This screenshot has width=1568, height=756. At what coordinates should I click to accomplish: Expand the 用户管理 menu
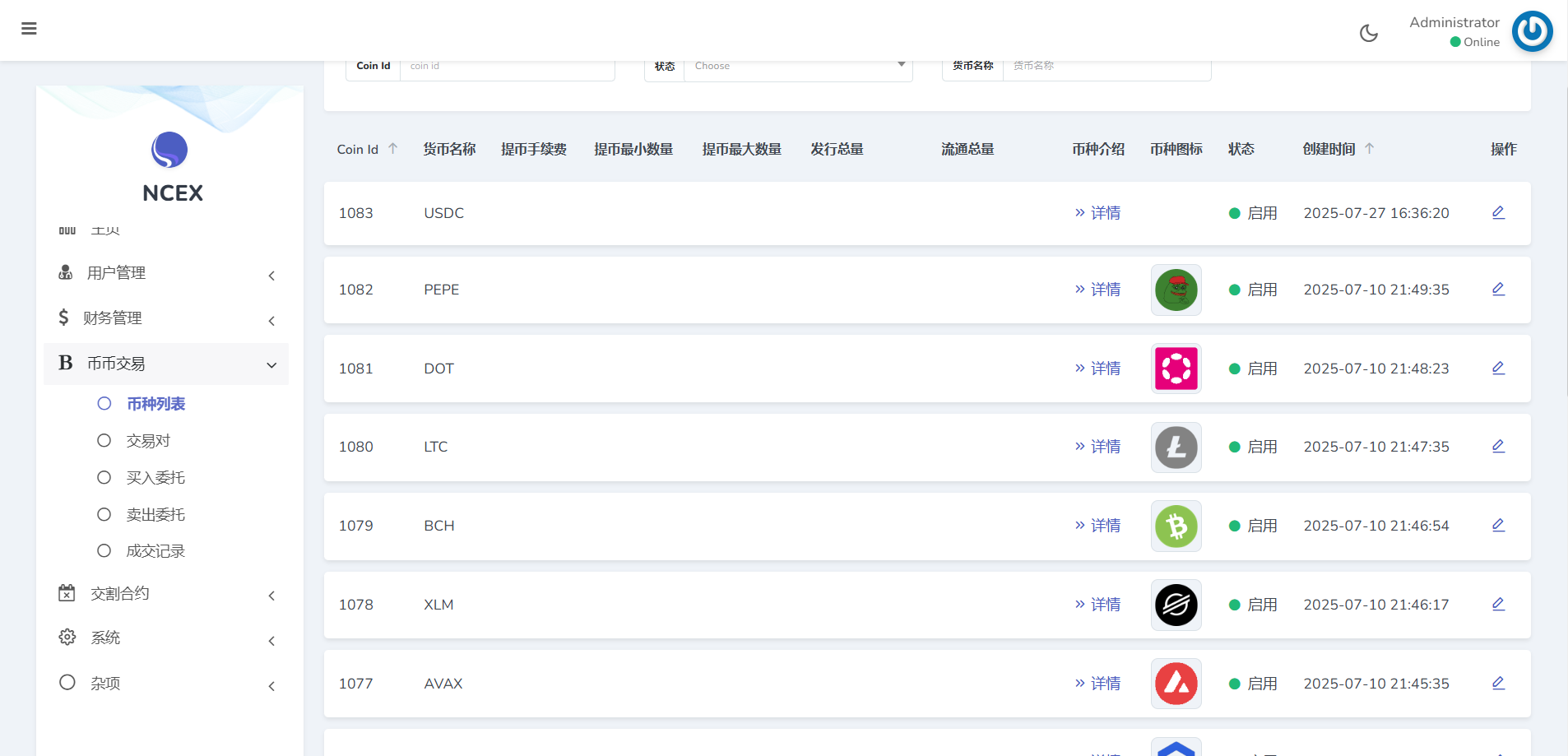(x=166, y=273)
